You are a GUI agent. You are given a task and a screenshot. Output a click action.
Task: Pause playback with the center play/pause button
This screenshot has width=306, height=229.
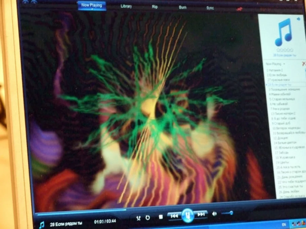[187, 215]
